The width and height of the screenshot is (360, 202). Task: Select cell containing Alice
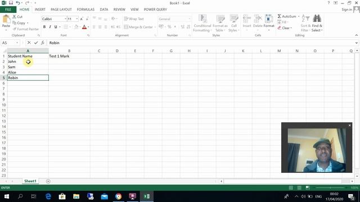28,72
